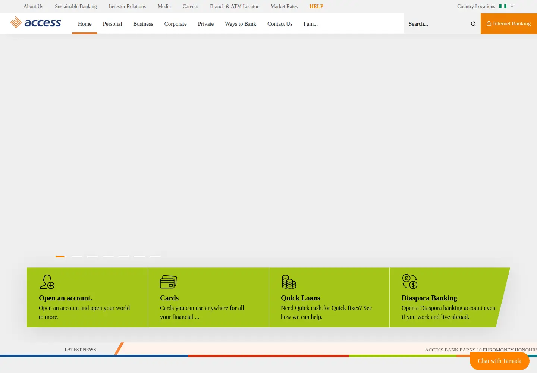Click the Internet Banking button

point(509,23)
